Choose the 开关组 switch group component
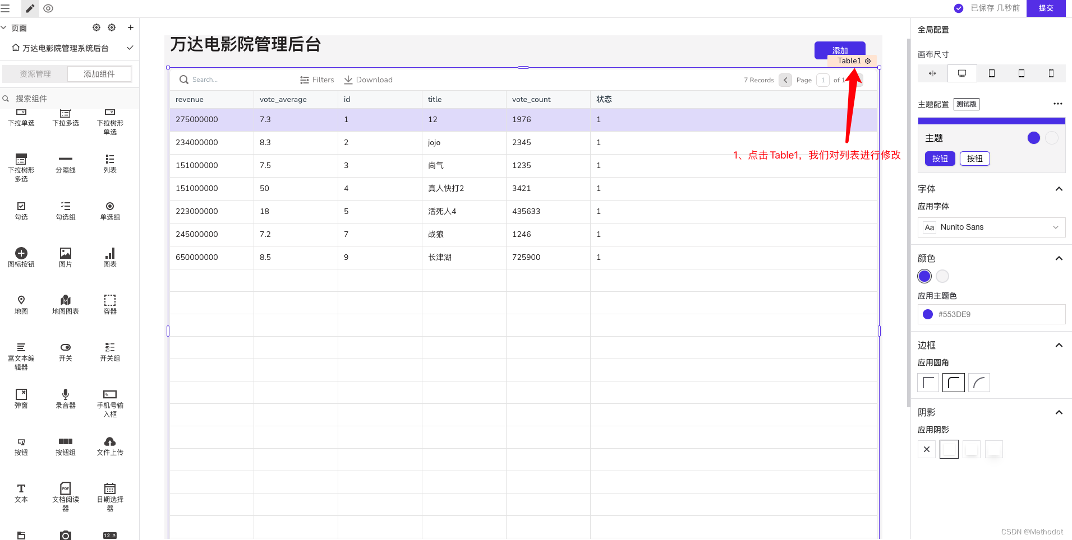 [110, 352]
